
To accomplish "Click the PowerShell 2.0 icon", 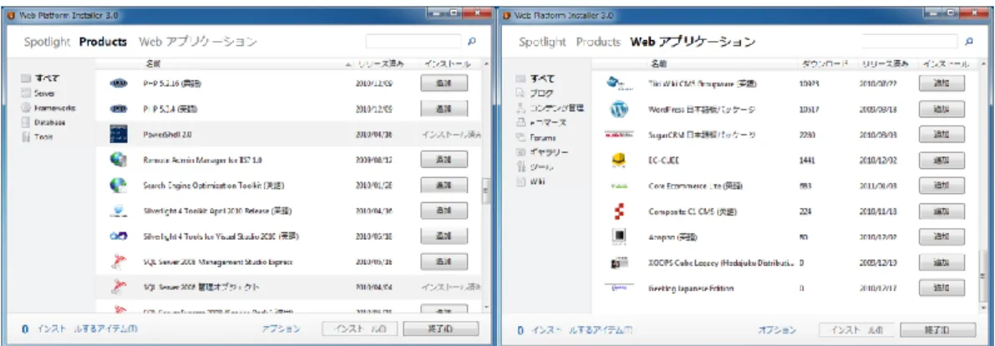I will 119,135.
